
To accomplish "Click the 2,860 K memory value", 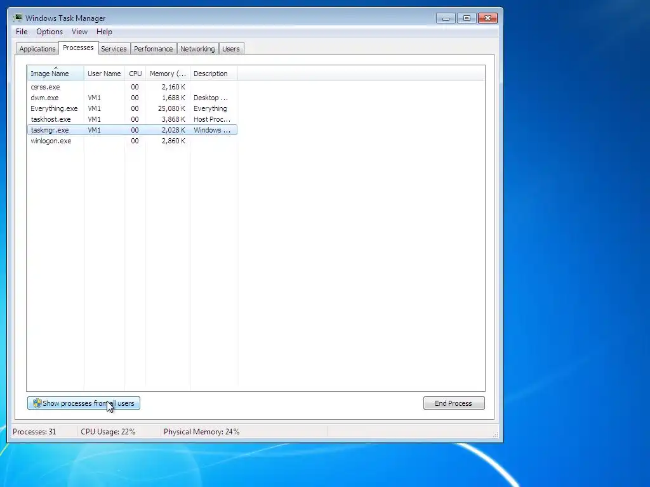I will pyautogui.click(x=174, y=141).
